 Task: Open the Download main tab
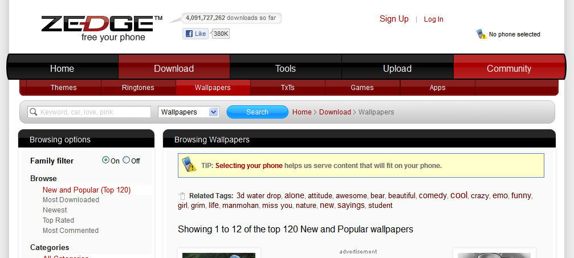point(174,68)
